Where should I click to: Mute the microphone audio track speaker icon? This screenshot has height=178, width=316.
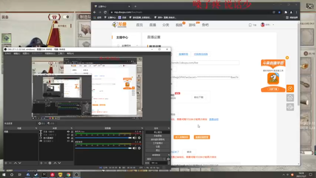[134, 138]
